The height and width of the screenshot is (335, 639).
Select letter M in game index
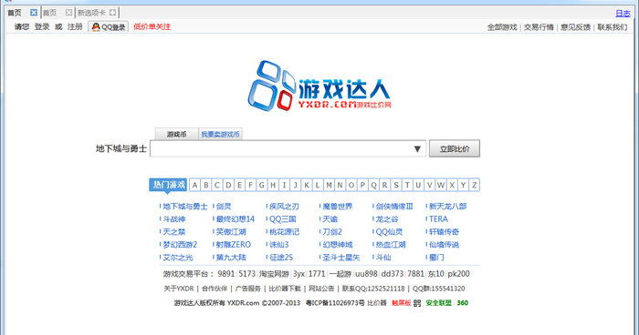pos(329,185)
